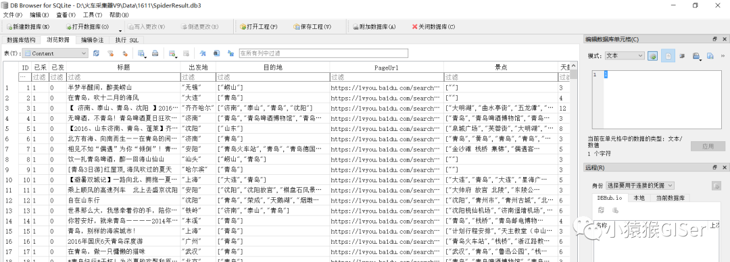Open the 查看(V) menu
Viewport: 730px width, 262px height.
pos(66,15)
